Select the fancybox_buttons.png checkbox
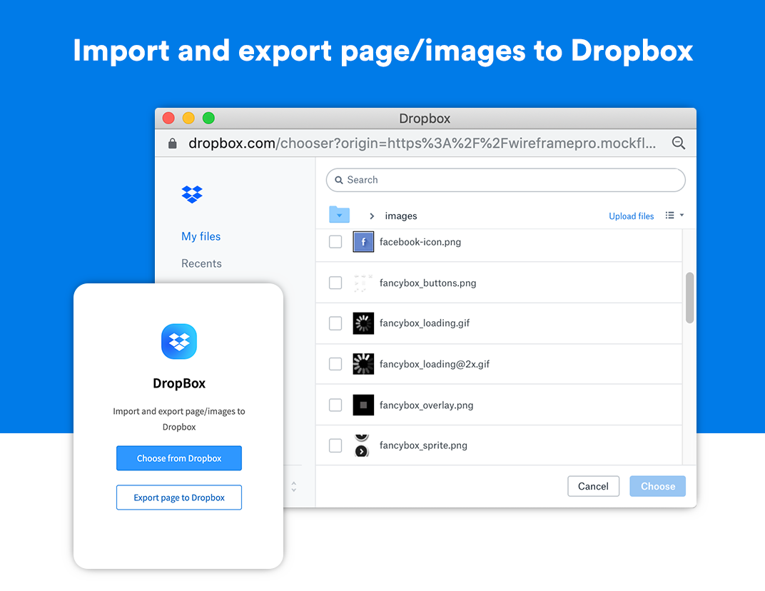The height and width of the screenshot is (591, 765). pyautogui.click(x=335, y=283)
